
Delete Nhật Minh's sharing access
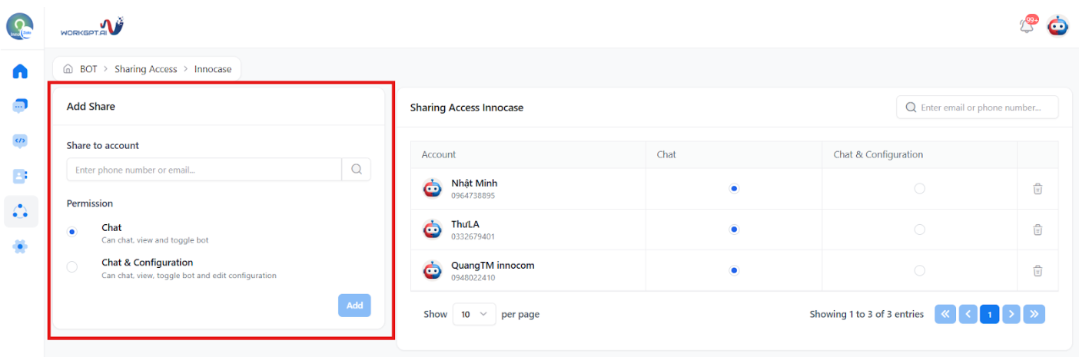(1037, 189)
